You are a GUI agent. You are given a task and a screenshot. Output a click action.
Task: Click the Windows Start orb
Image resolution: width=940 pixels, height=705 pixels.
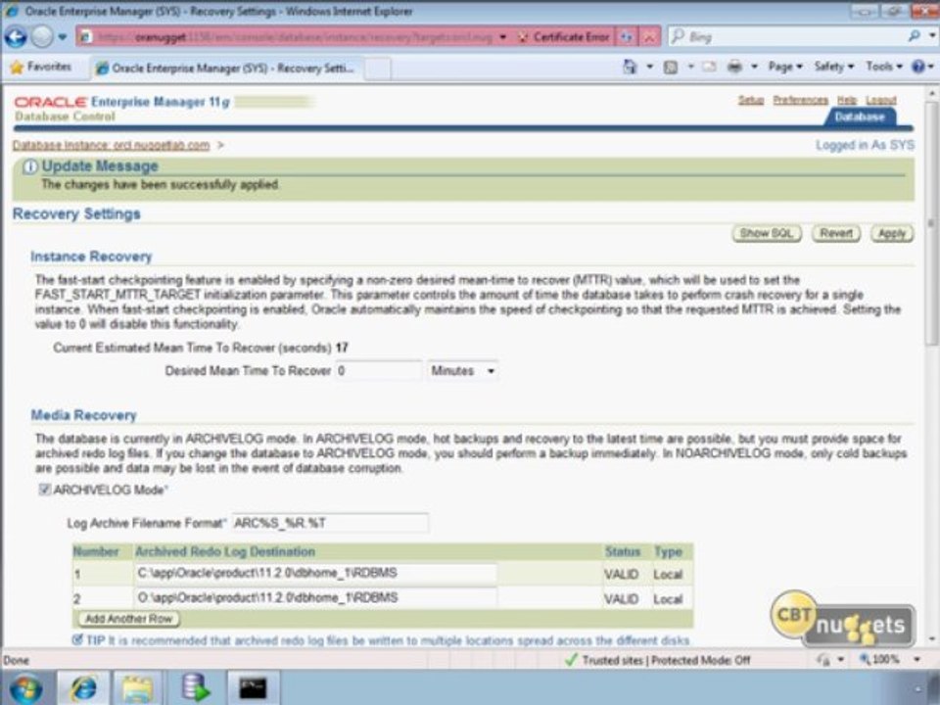(25, 688)
